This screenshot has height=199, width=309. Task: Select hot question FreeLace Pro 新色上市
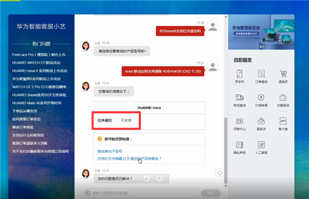[x=40, y=55]
